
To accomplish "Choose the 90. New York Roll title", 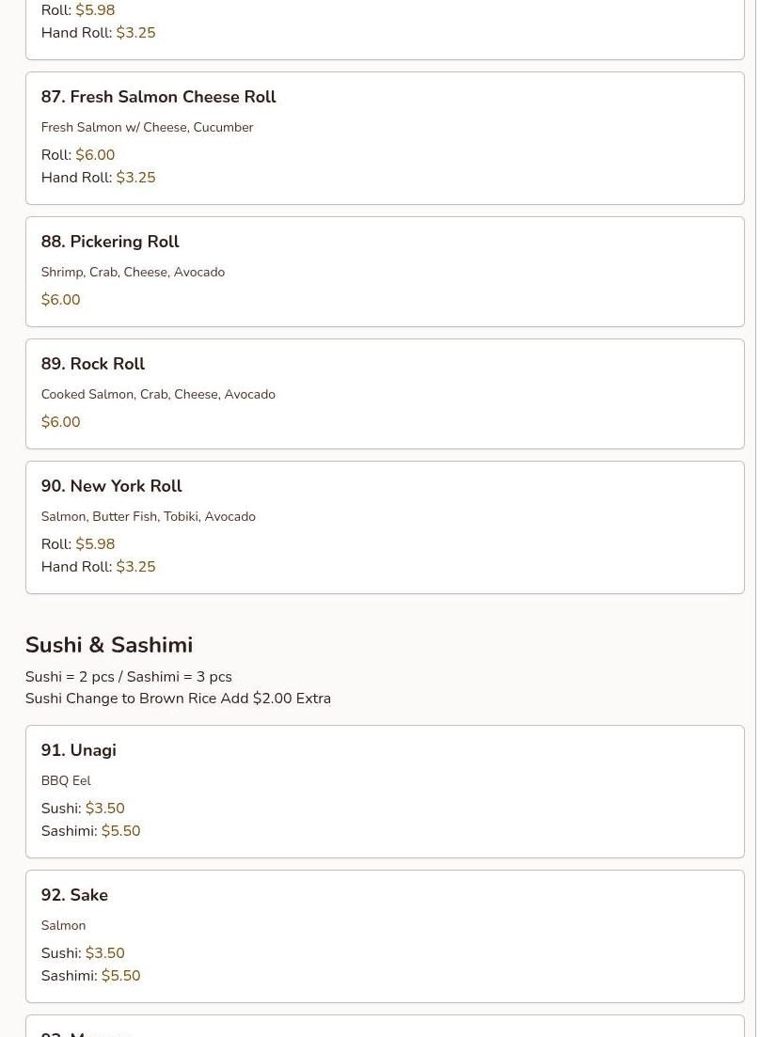I will (x=111, y=487).
